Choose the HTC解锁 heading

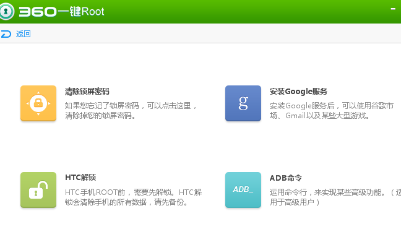click(80, 178)
